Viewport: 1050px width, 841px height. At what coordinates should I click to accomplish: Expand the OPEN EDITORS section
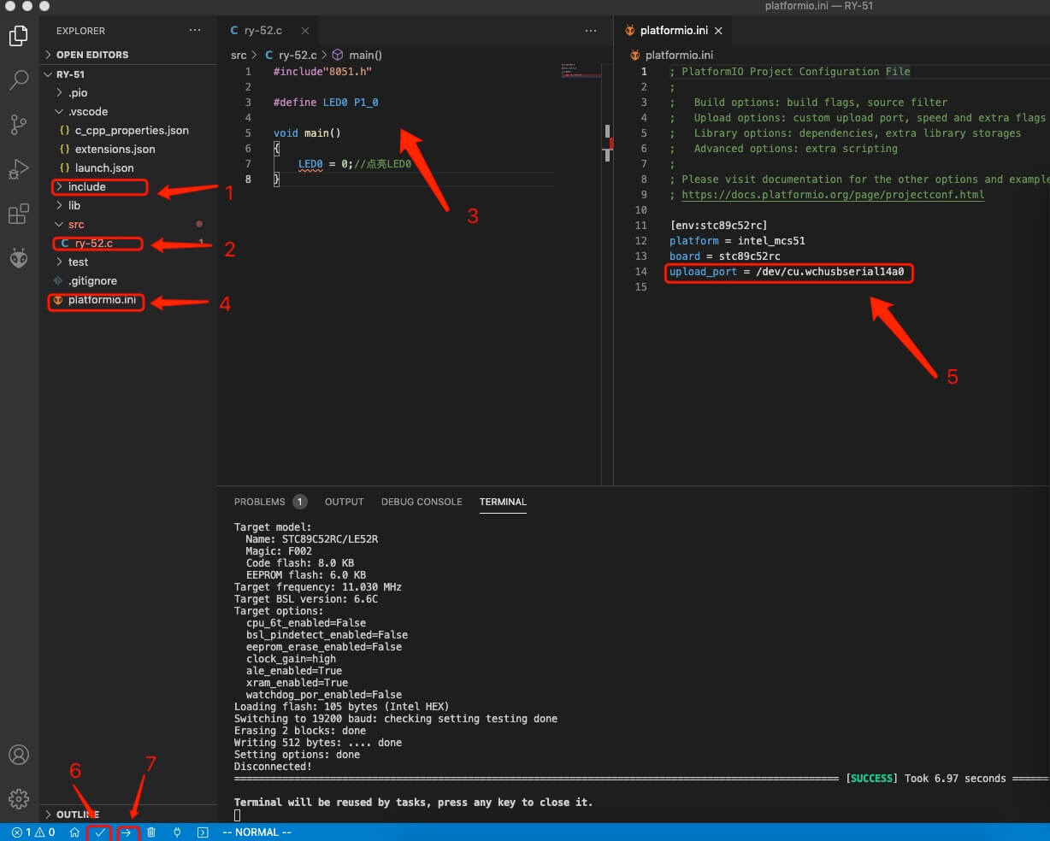coord(91,55)
